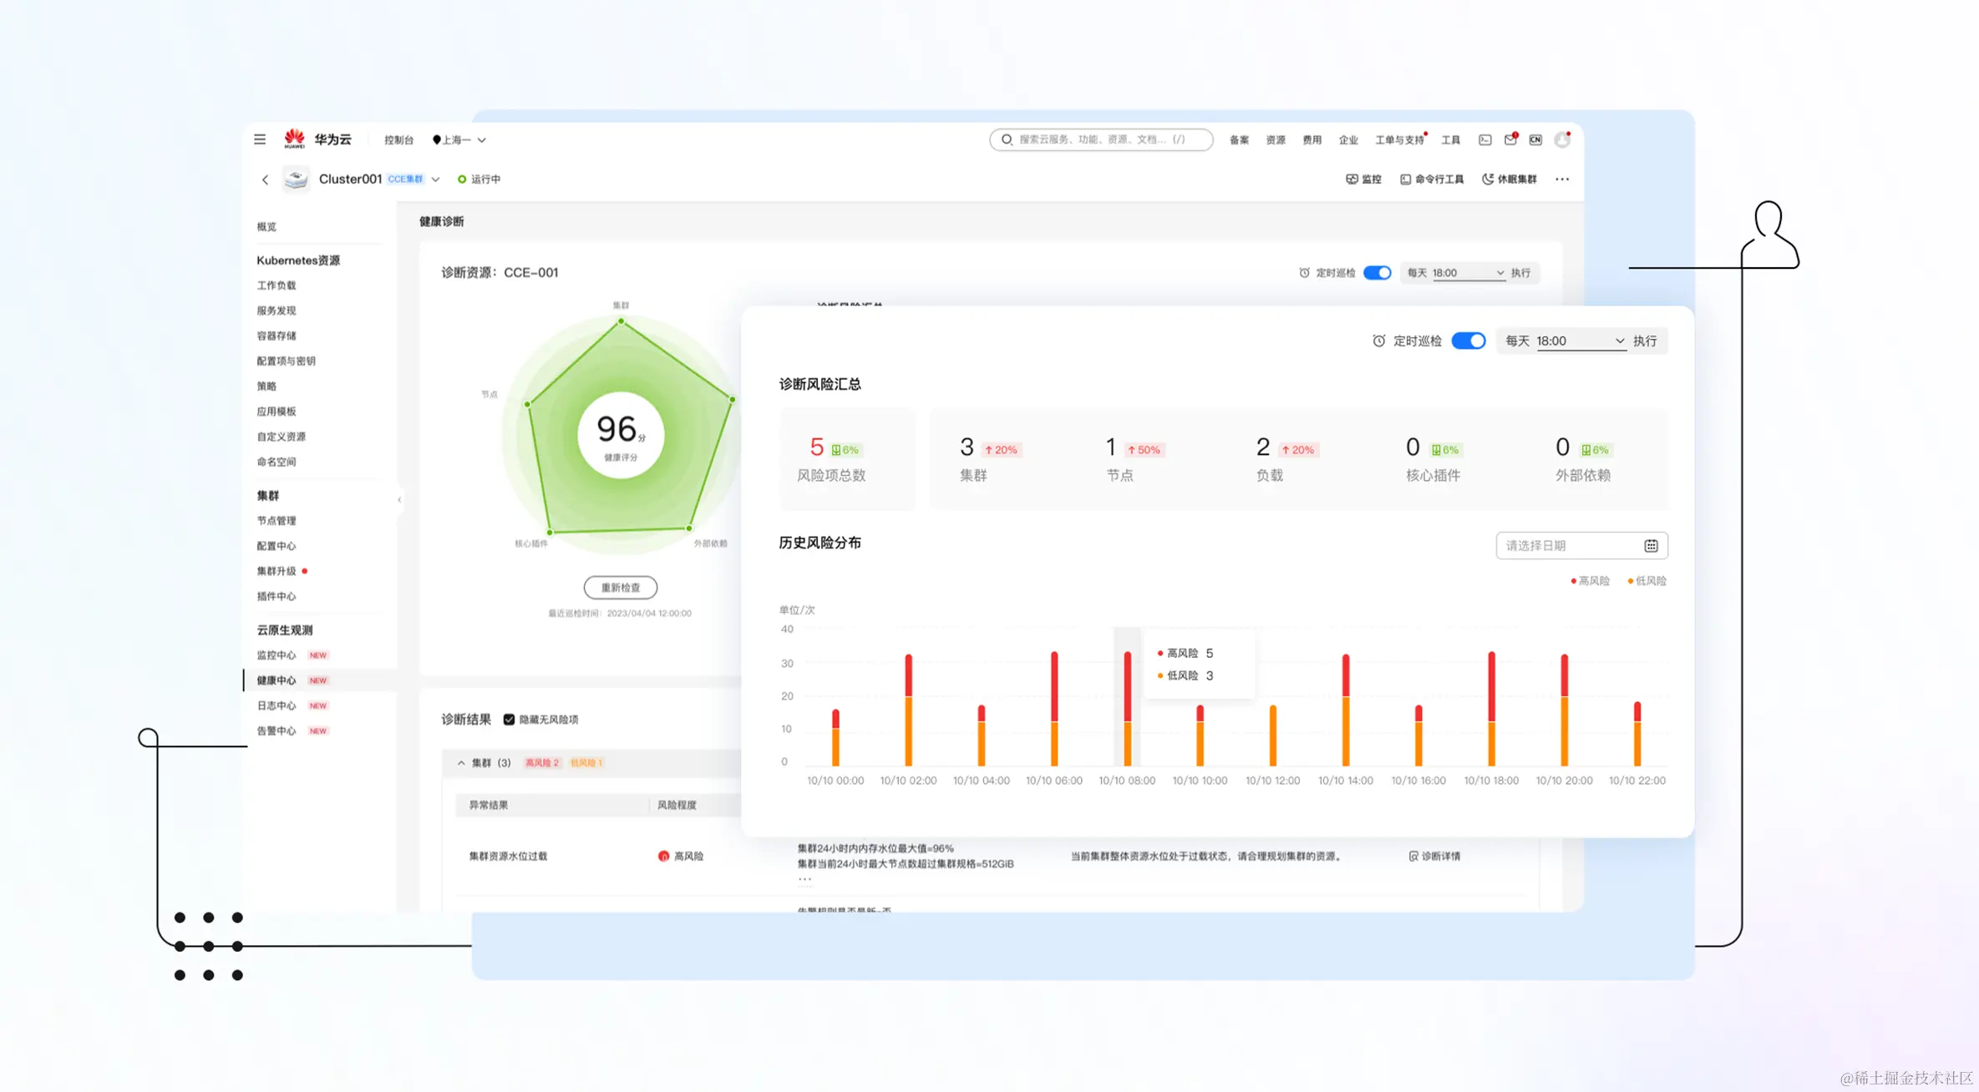1979x1092 pixels.
Task: Select 健康中心 in the sidebar
Action: [x=277, y=680]
